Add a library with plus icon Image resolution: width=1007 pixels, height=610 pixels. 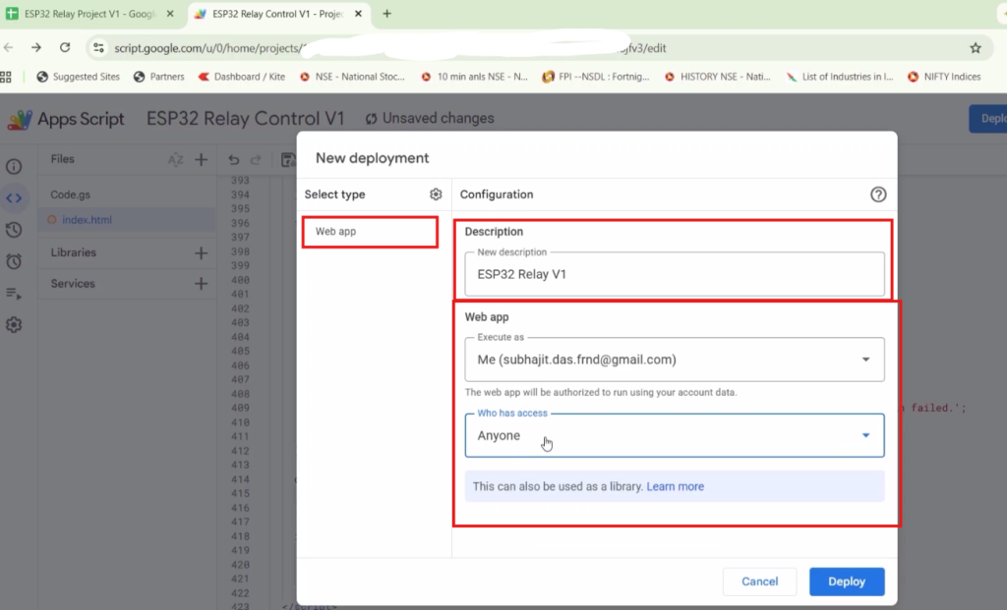click(x=201, y=253)
